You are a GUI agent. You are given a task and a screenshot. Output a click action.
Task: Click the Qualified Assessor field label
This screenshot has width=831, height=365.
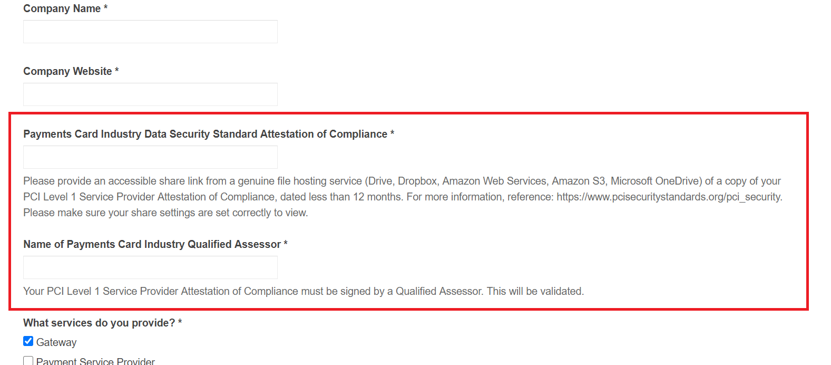[x=152, y=244]
